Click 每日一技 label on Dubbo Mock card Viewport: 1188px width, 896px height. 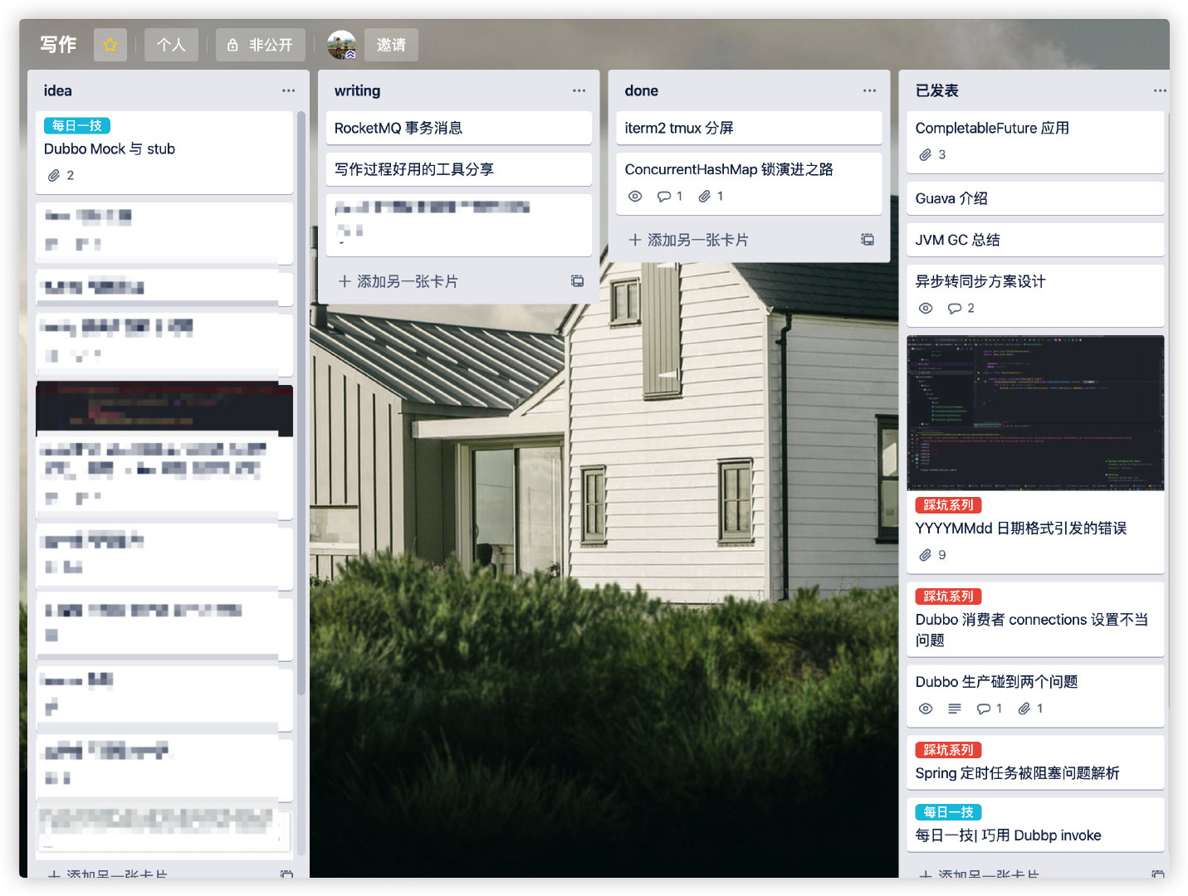(77, 126)
